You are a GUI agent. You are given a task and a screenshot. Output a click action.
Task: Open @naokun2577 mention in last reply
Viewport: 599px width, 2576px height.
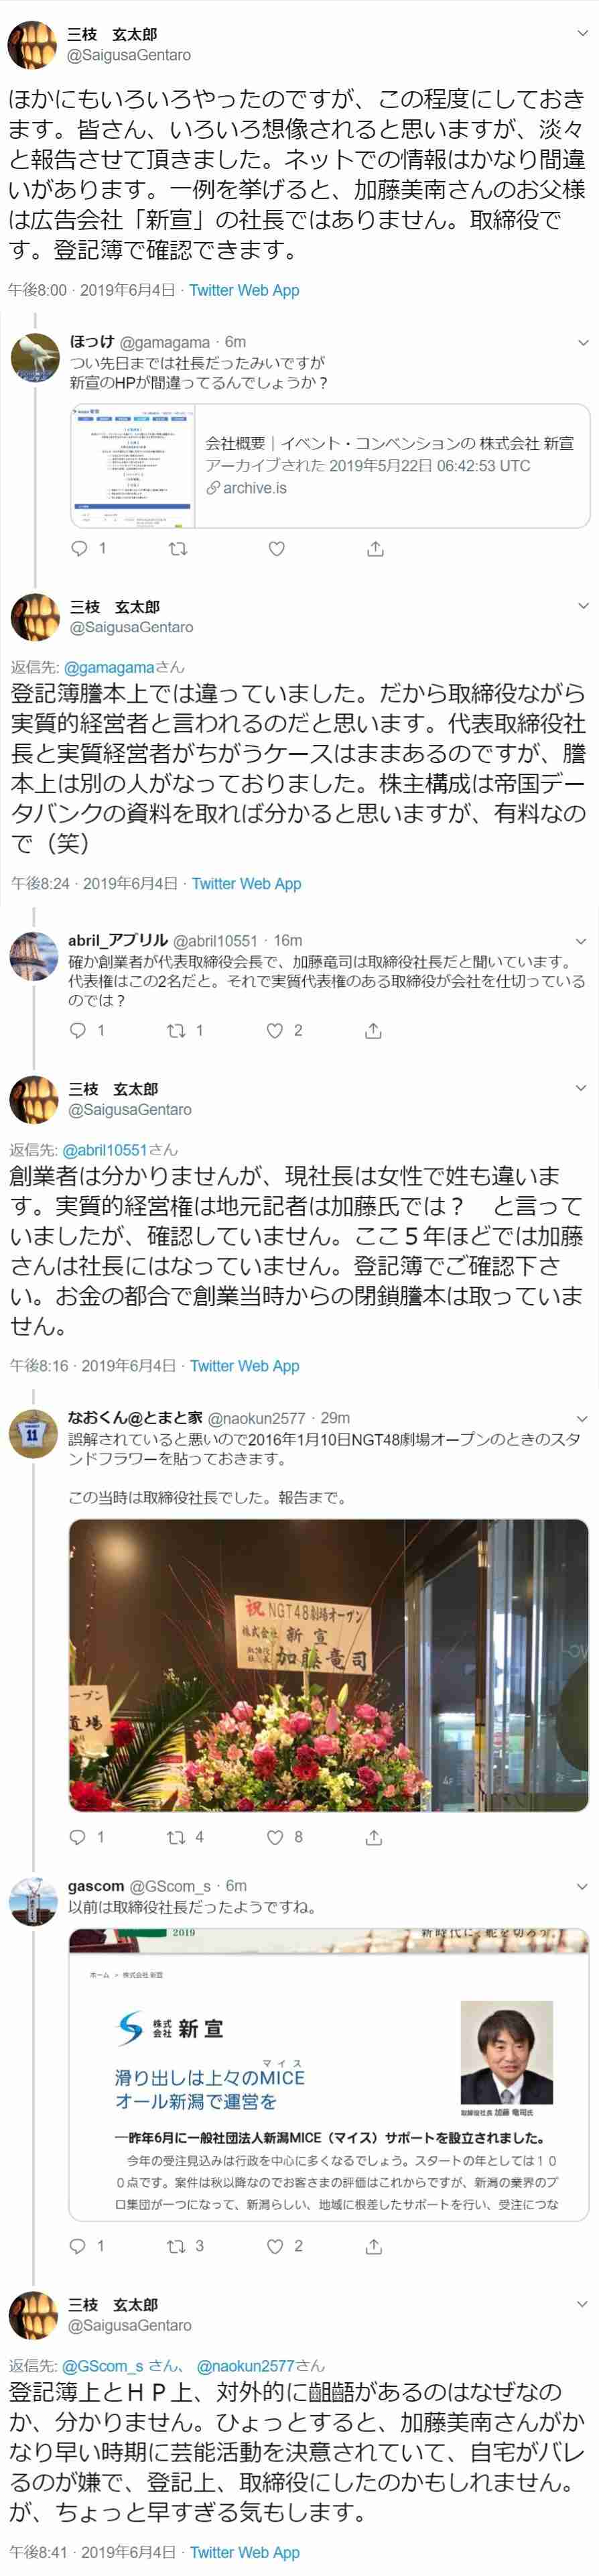[x=245, y=2365]
